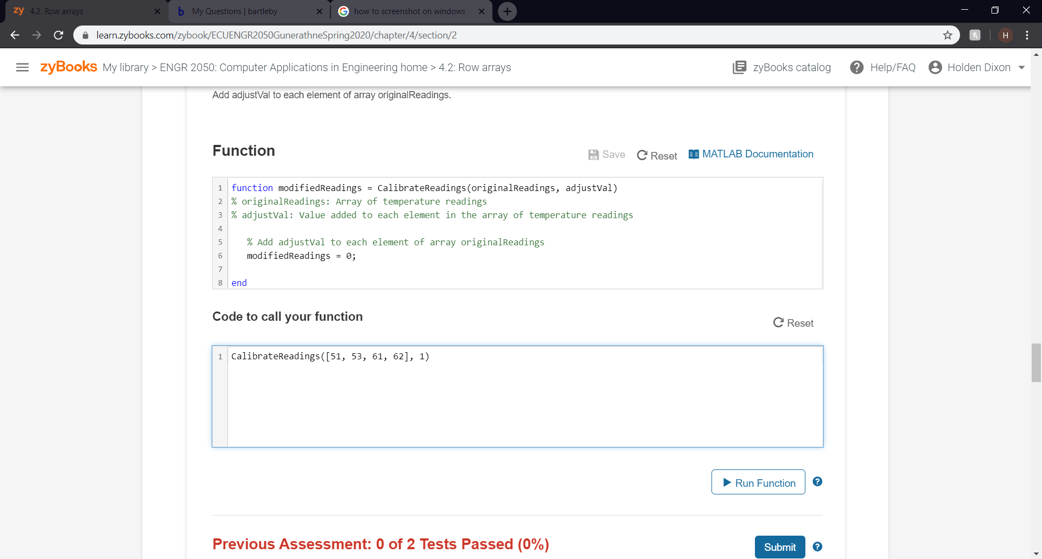Reload the current page

[59, 35]
